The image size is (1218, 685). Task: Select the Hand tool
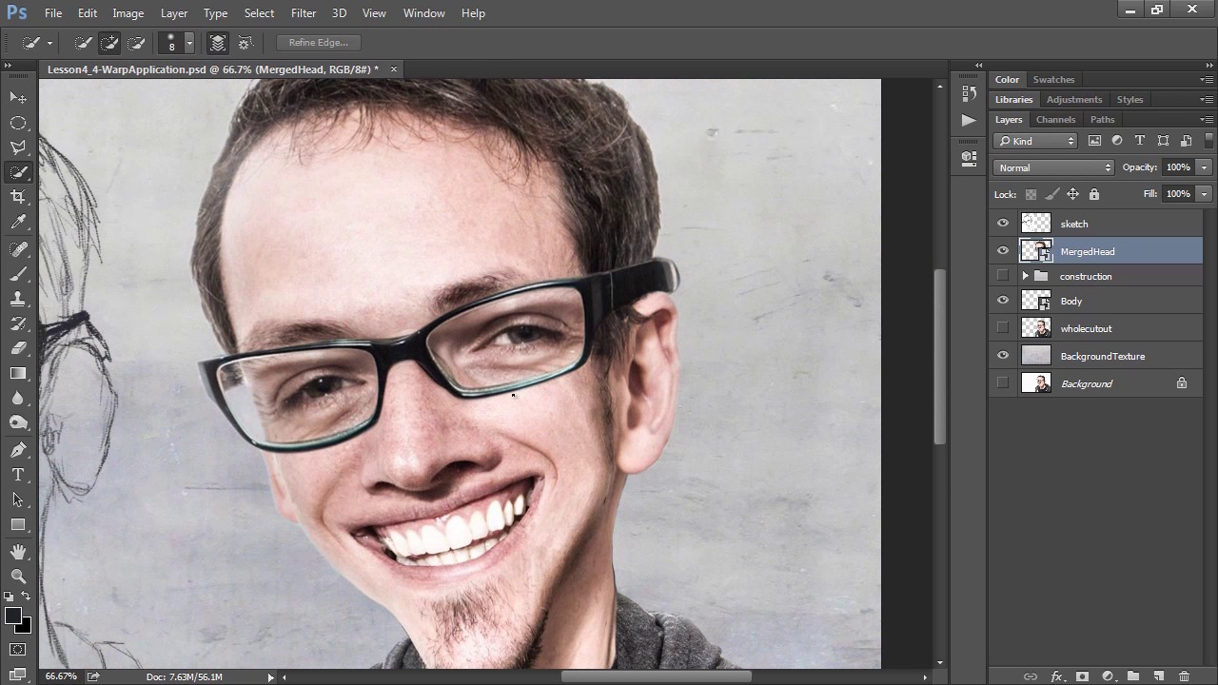[x=18, y=551]
